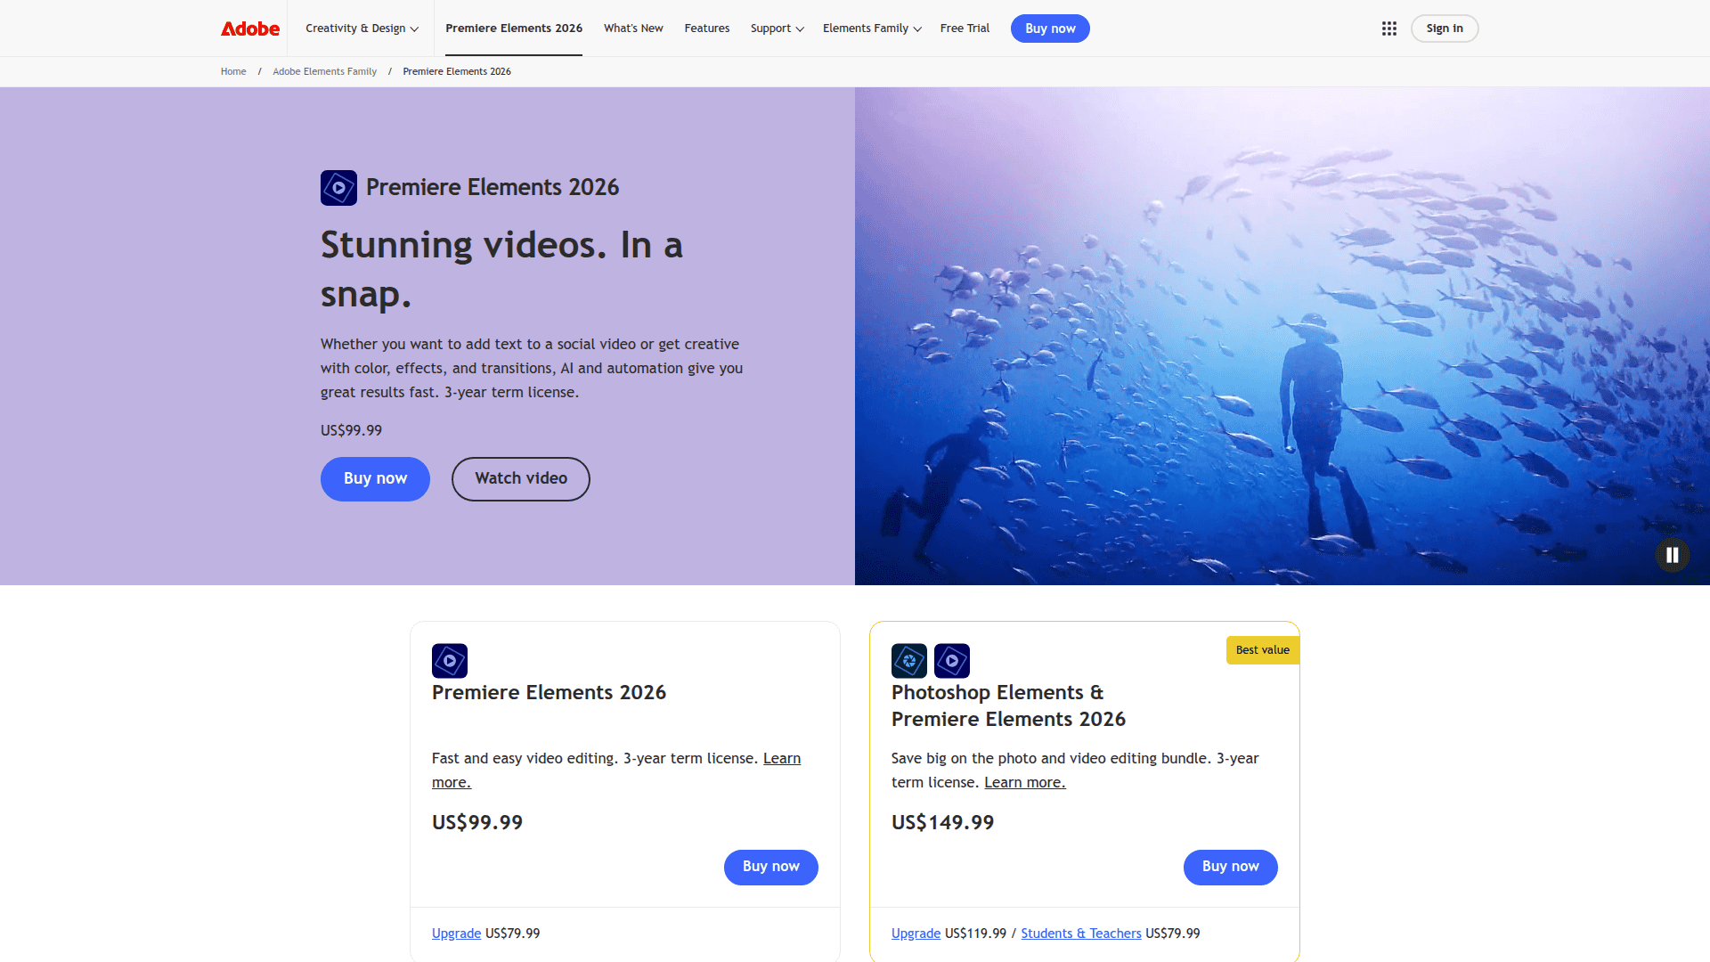The image size is (1710, 962).
Task: Click Buy now in hero section
Action: pos(375,479)
